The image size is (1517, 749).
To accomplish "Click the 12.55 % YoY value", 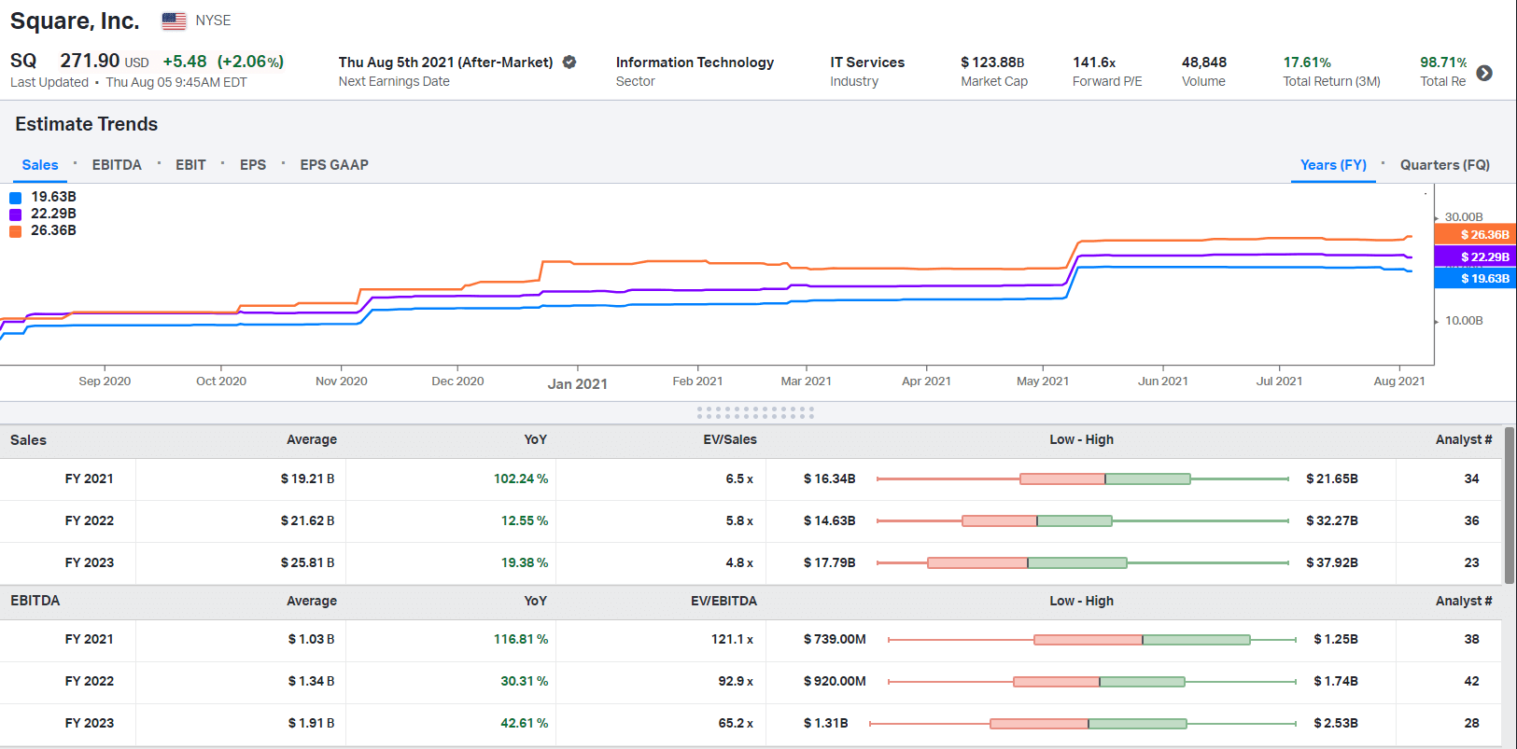I will coord(525,520).
